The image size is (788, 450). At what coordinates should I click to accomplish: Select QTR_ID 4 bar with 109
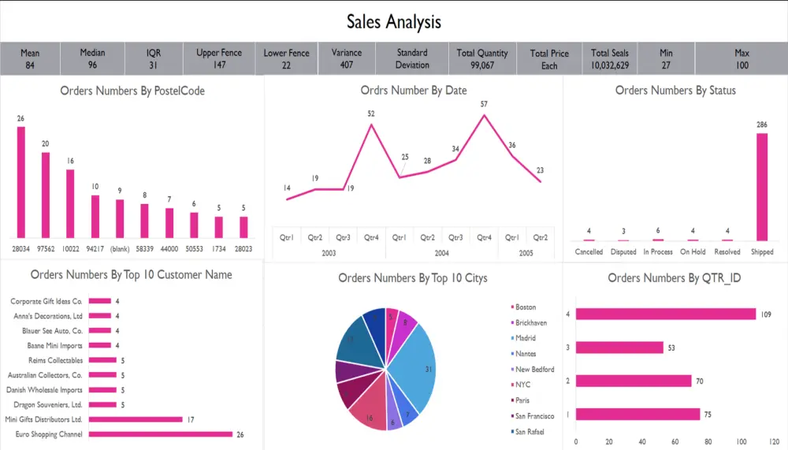click(x=666, y=314)
